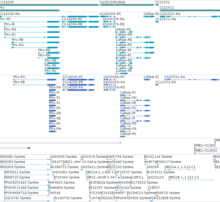This screenshot has width=220, height=202.
Task: Click EST GH24742.5prime
Action: [x=27, y=201]
